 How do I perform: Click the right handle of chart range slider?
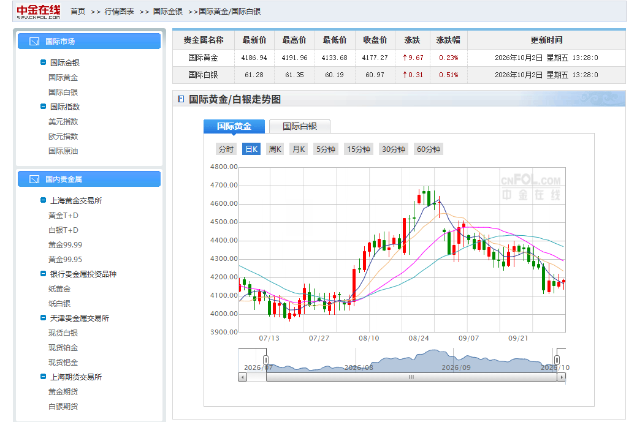click(557, 360)
